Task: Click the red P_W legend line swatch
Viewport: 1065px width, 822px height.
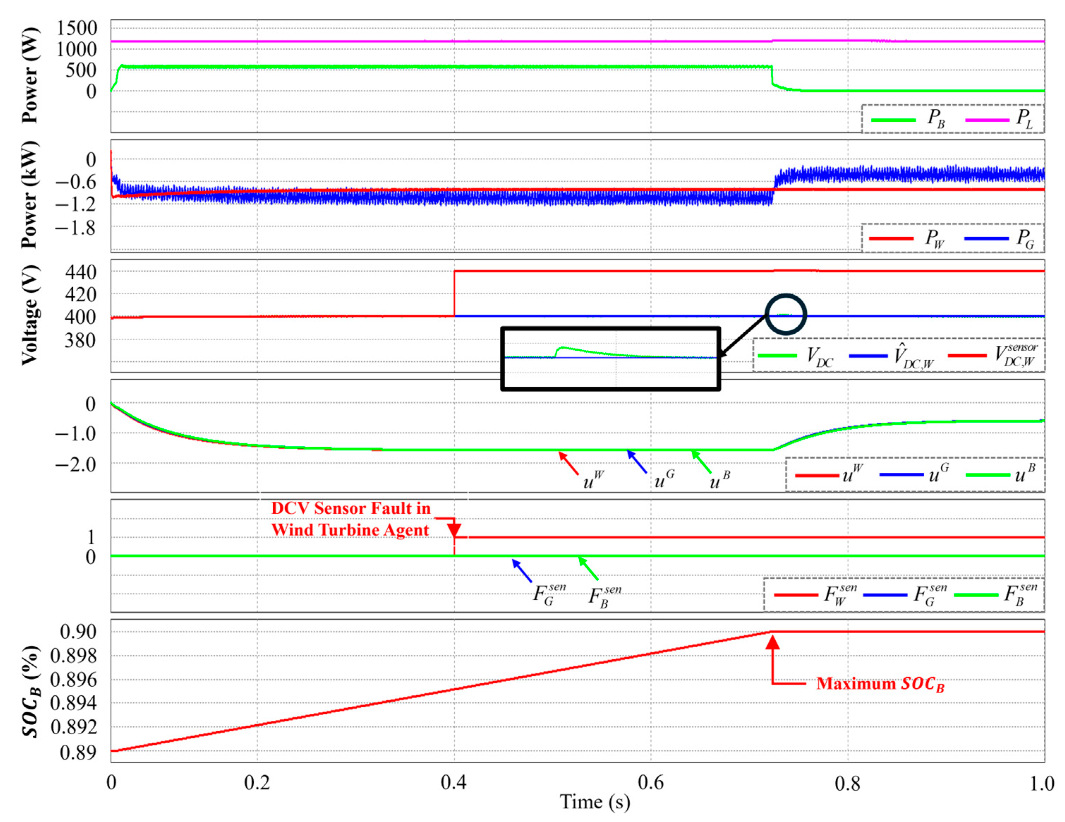Action: pos(891,238)
